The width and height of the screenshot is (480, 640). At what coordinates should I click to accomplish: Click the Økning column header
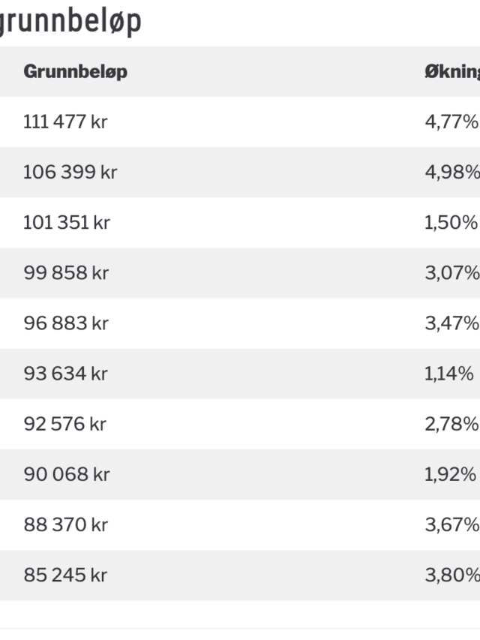(x=452, y=72)
